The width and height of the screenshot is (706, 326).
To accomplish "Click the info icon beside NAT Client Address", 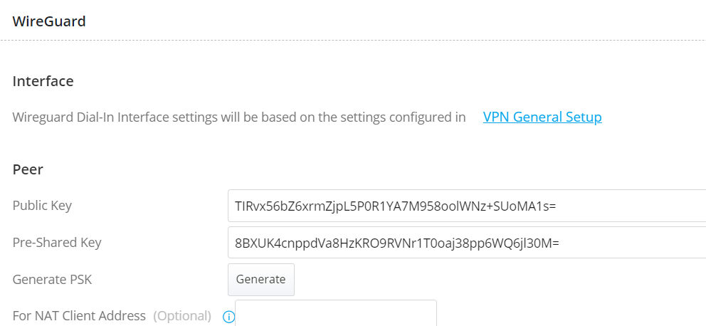I will pos(228,317).
